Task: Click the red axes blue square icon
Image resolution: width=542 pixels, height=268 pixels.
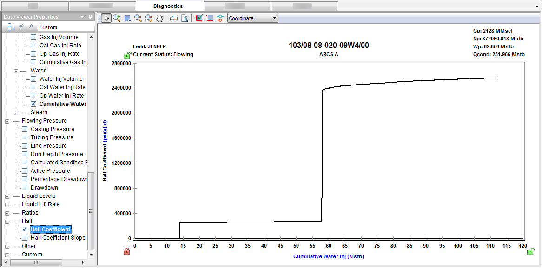Action: click(210, 18)
